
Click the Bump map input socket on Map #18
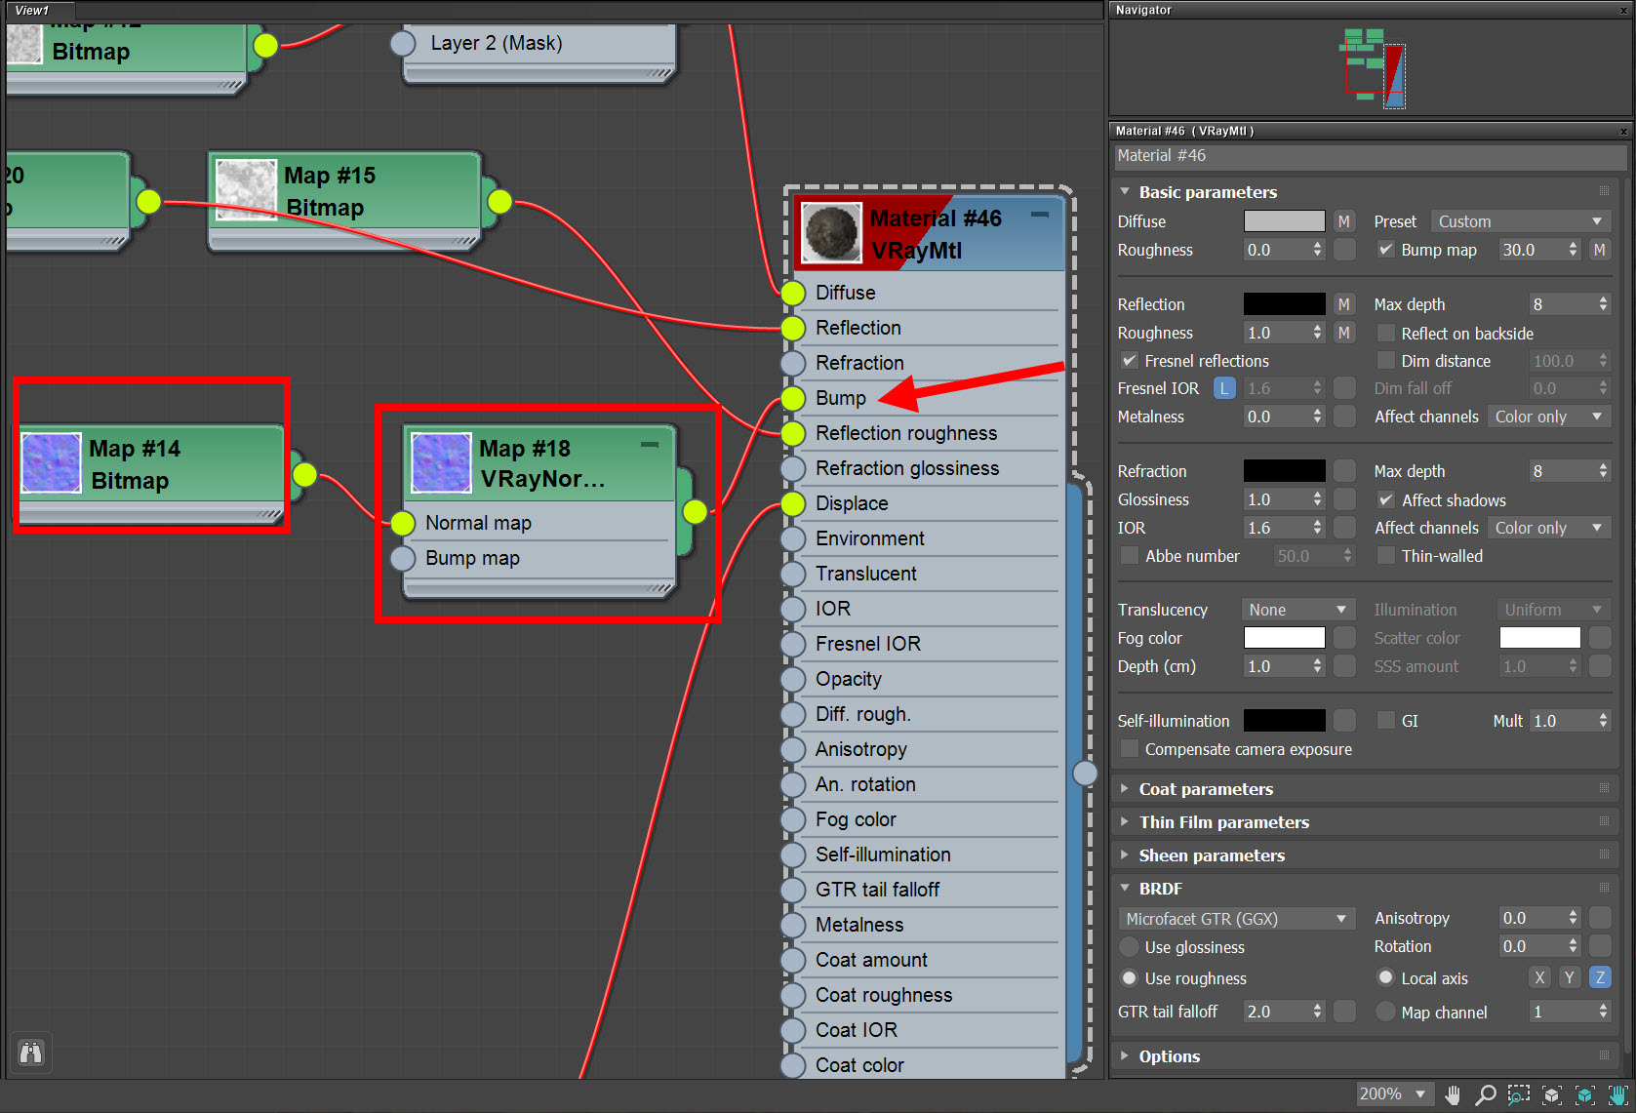pos(403,558)
